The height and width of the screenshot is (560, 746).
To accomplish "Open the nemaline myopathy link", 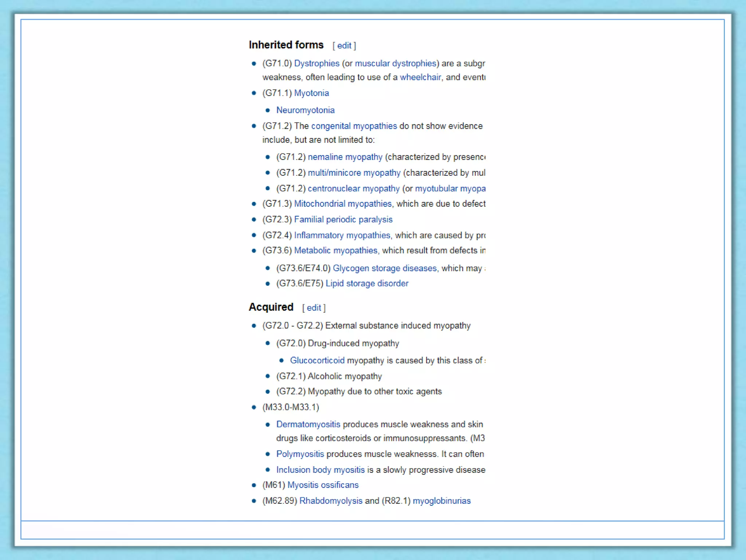I will click(x=345, y=157).
